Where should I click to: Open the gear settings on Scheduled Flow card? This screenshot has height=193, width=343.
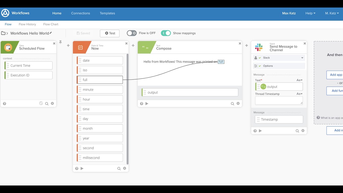tap(52, 103)
